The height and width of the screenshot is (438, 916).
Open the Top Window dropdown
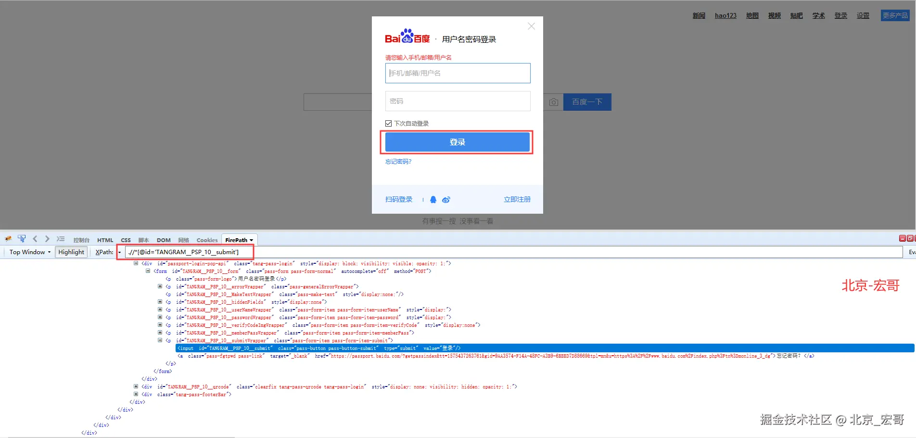pyautogui.click(x=30, y=252)
